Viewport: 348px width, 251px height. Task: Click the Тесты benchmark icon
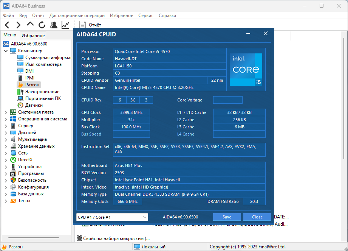pos(13,201)
